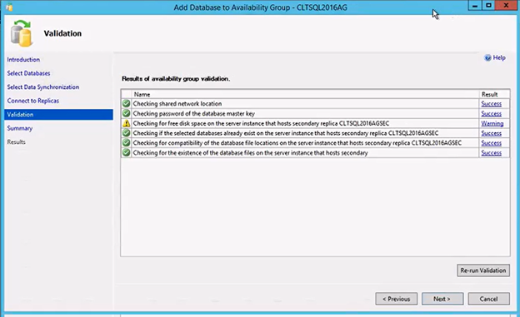Viewport: 520px width, 317px height.
Task: Click the Cancel button
Action: [488, 299]
